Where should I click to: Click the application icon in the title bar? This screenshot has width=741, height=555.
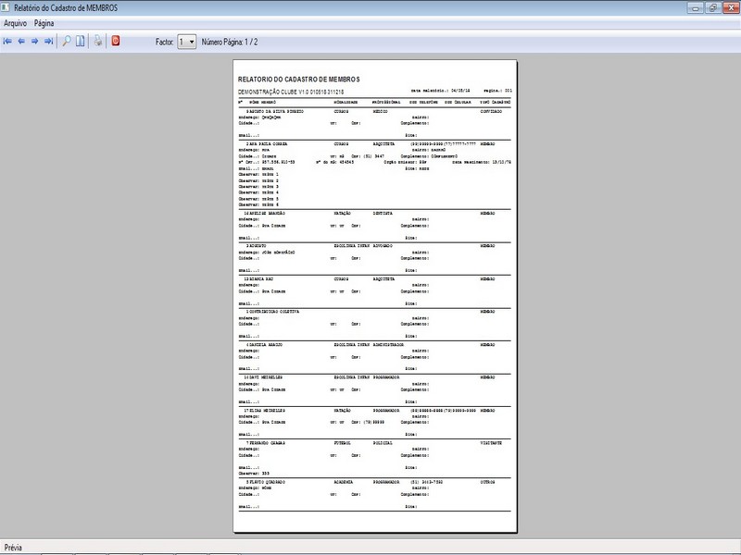6,7
